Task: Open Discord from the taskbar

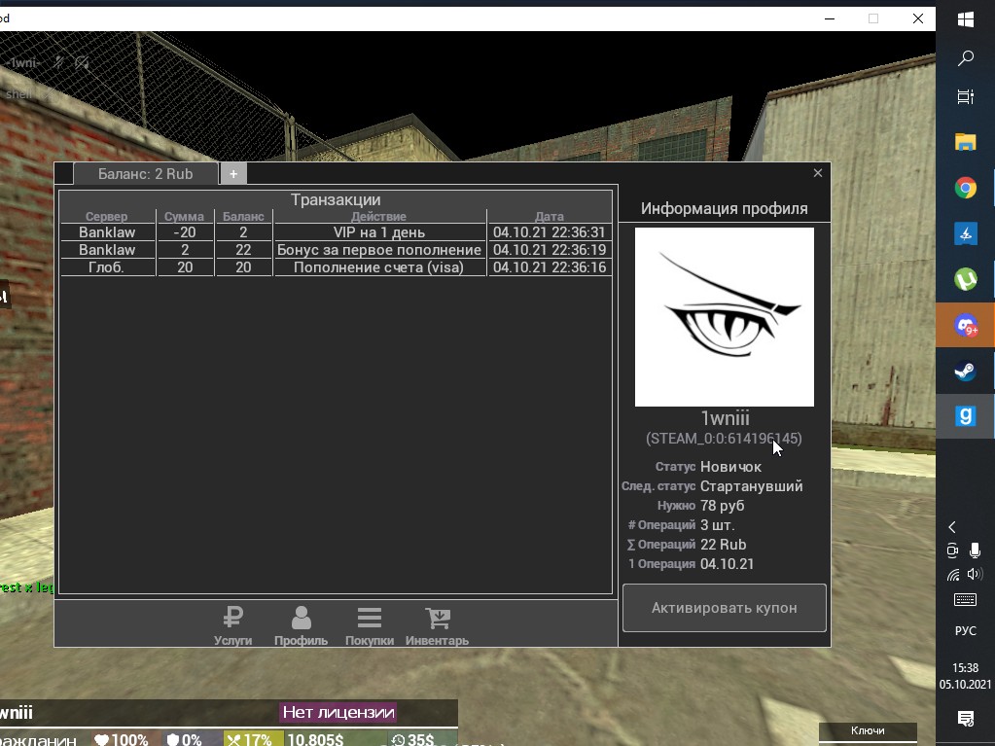Action: pos(965,326)
